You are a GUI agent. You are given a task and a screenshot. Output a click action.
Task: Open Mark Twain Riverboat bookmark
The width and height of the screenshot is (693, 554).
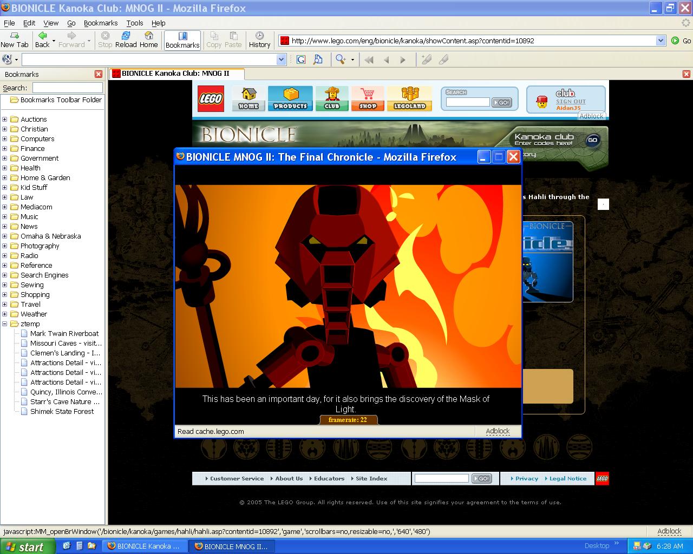(64, 334)
